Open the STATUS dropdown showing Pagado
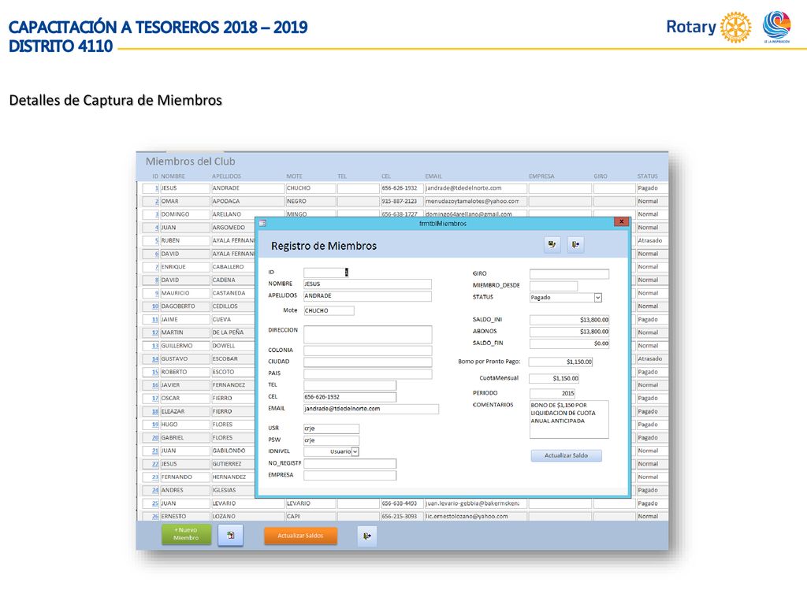The image size is (807, 605). 597,297
